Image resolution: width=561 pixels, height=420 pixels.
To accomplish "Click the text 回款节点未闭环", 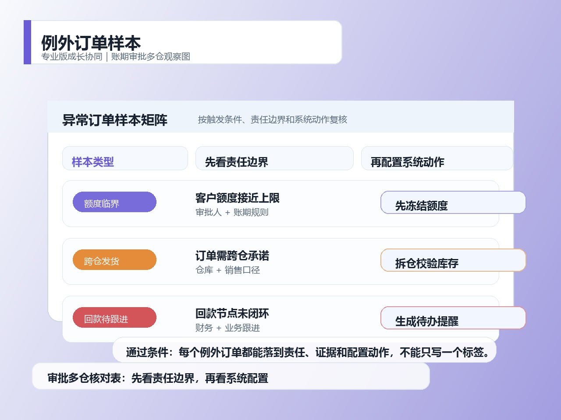I will coord(232,314).
